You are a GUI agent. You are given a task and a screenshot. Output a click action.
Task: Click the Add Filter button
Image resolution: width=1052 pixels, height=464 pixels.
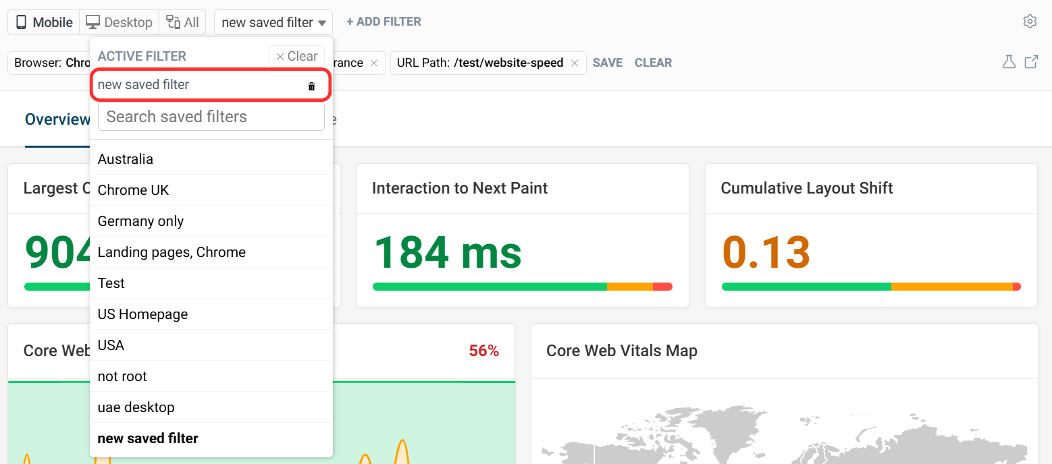pos(384,22)
